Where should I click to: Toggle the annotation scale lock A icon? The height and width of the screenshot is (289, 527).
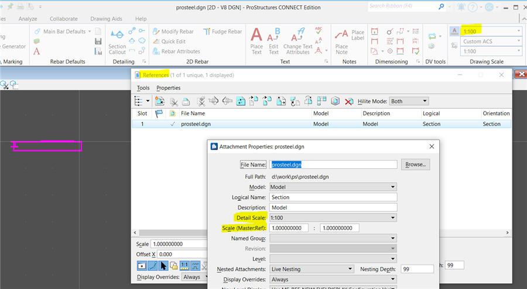pos(454,31)
